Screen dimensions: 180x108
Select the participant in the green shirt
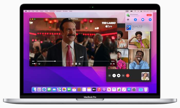point(139,40)
